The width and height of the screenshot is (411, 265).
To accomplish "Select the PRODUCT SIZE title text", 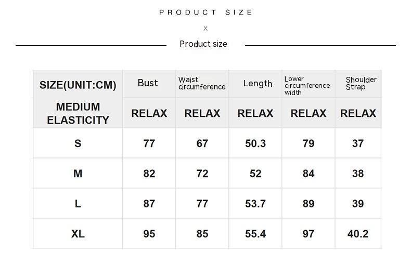I will [x=205, y=12].
